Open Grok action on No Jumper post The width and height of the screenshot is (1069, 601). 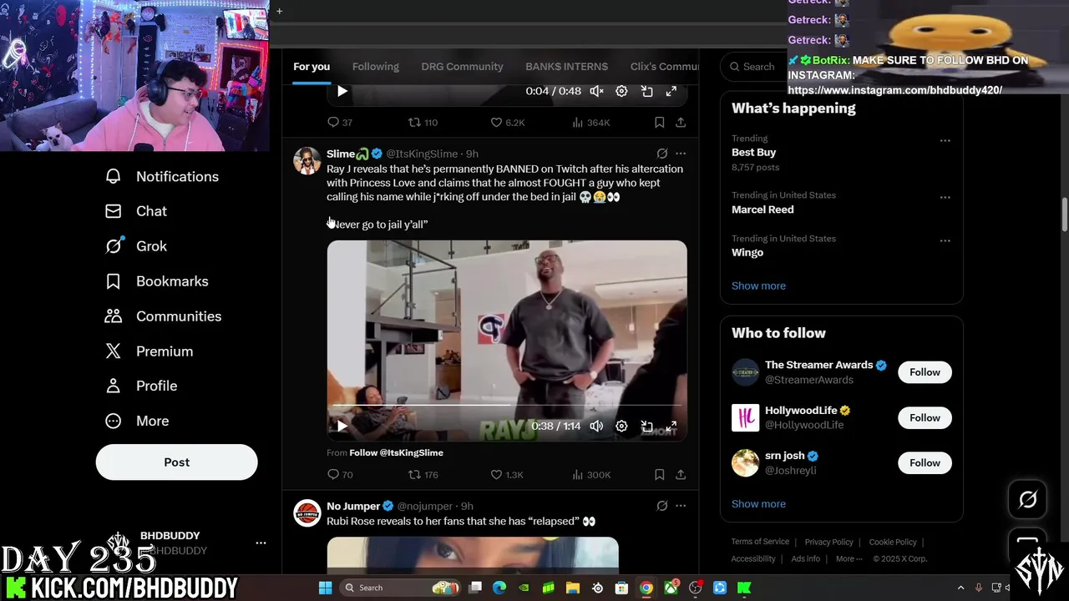pyautogui.click(x=662, y=506)
